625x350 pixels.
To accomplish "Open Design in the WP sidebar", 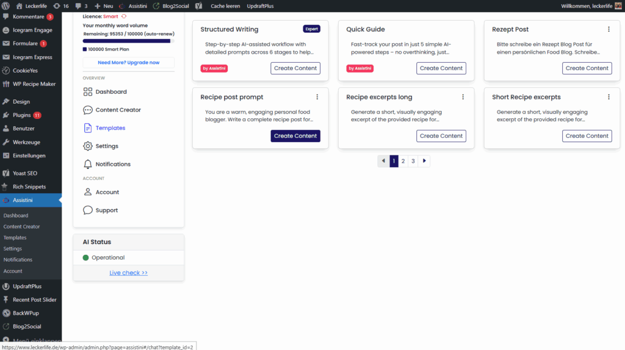I will coord(21,102).
